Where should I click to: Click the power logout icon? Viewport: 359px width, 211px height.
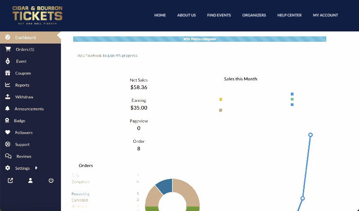click(x=51, y=180)
